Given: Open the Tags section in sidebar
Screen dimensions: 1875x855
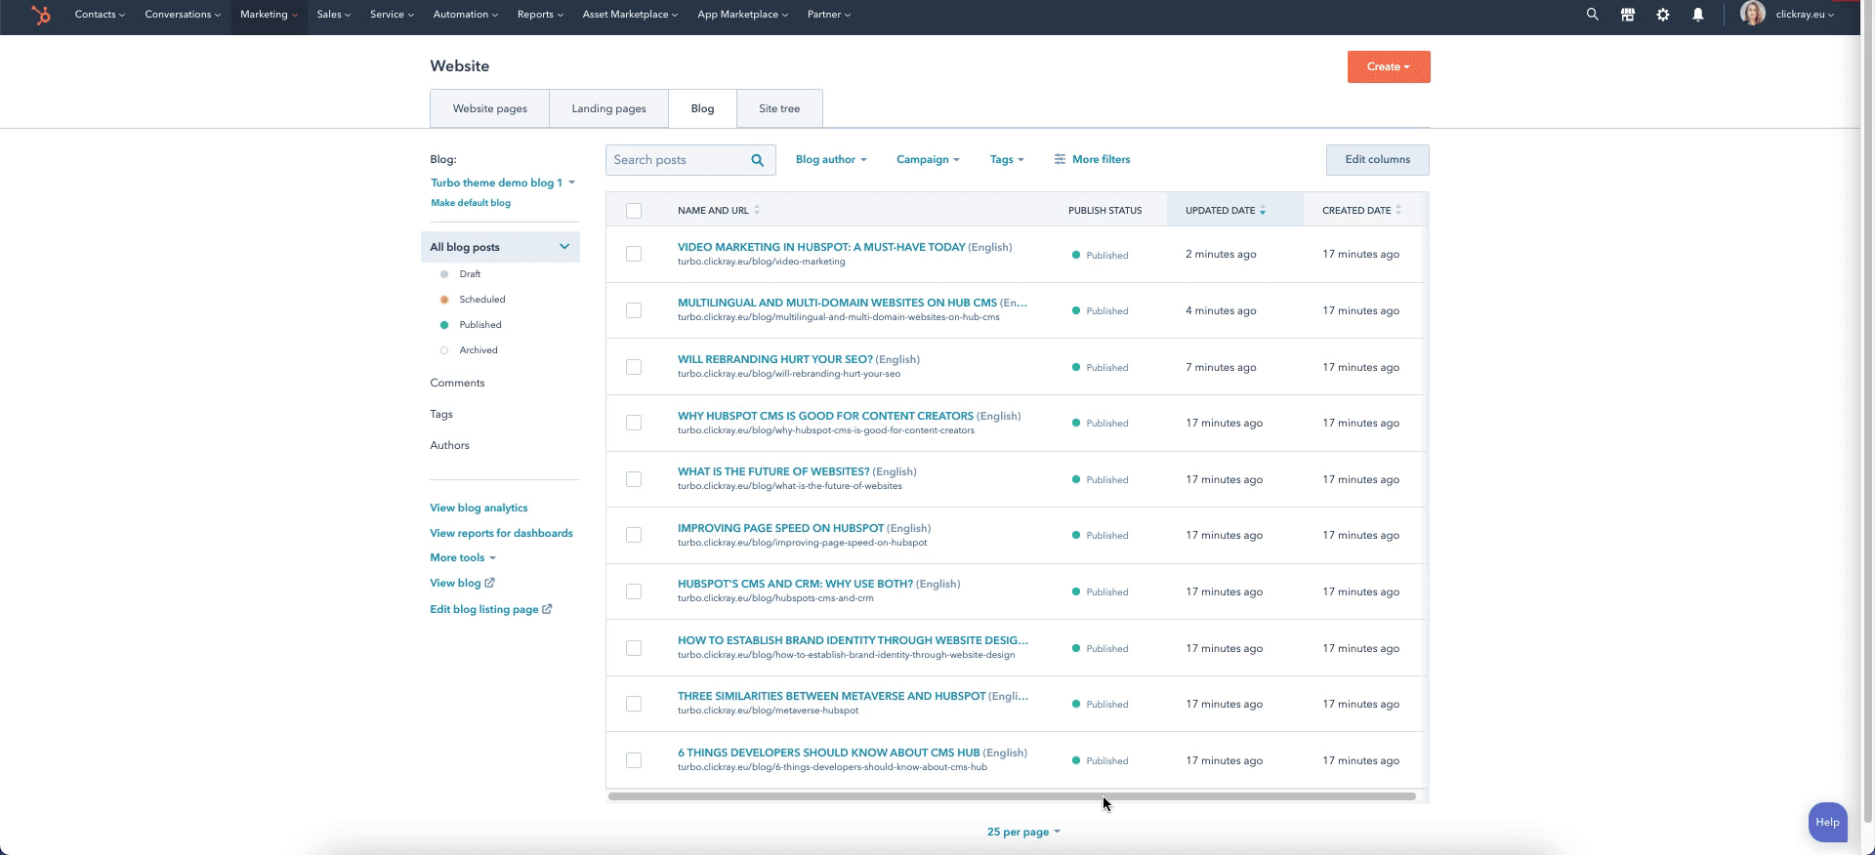Looking at the screenshot, I should [441, 414].
